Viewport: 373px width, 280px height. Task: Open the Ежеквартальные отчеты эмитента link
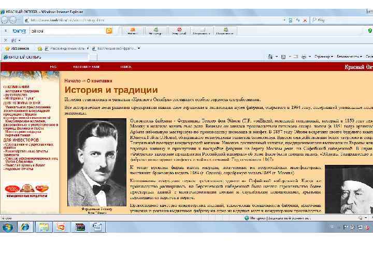25,153
